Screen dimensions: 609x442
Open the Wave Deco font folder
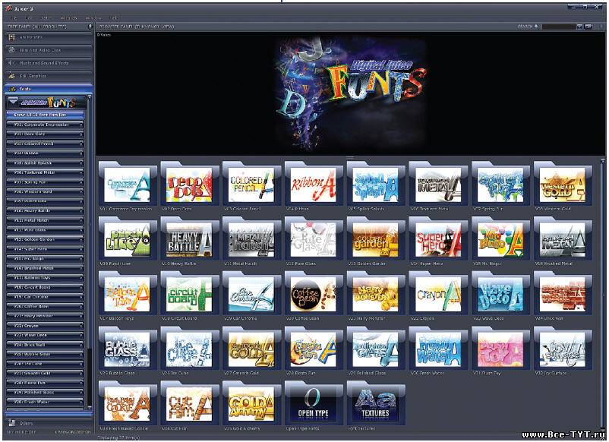[500, 294]
